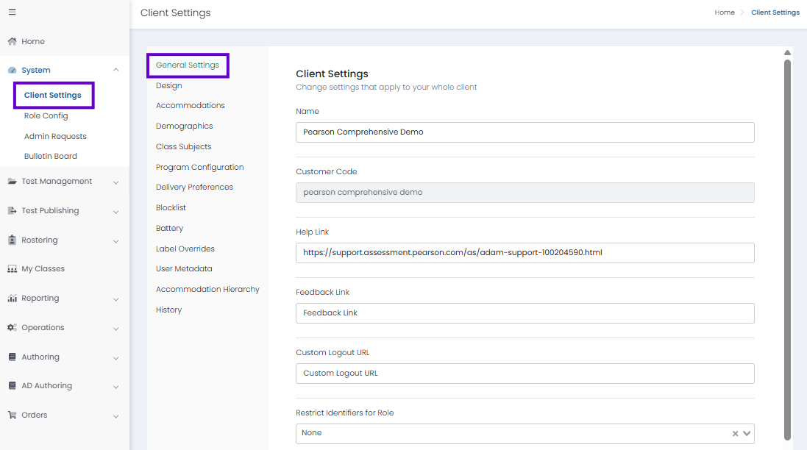The width and height of the screenshot is (807, 450).
Task: Click the Customer Code disabled field
Action: pos(525,193)
